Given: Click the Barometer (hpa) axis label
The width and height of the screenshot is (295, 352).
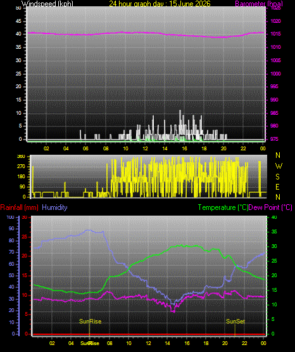Looking at the screenshot, I should tap(259, 4).
